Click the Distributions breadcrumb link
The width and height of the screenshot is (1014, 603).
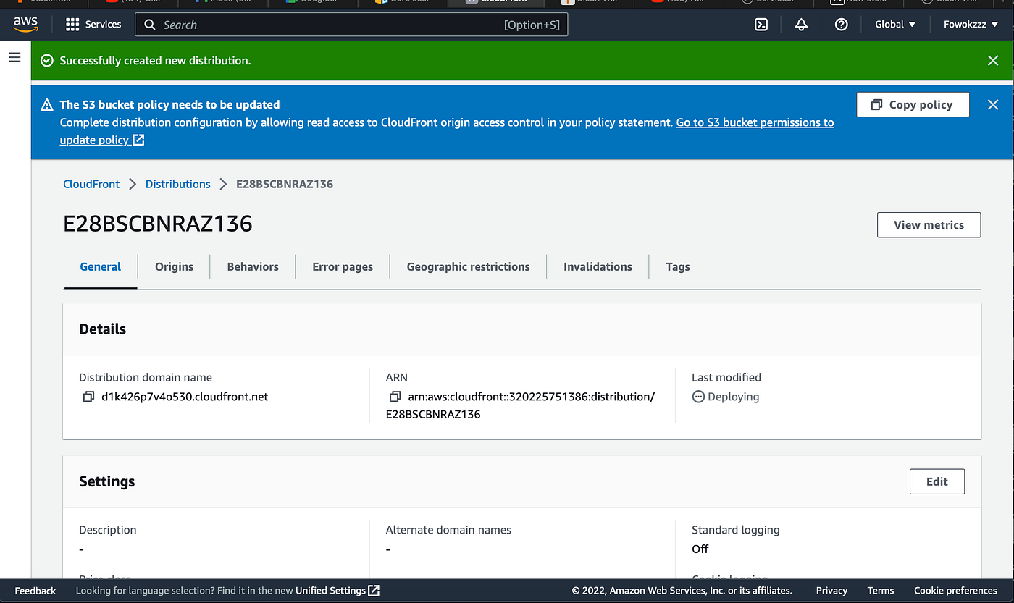tap(177, 184)
